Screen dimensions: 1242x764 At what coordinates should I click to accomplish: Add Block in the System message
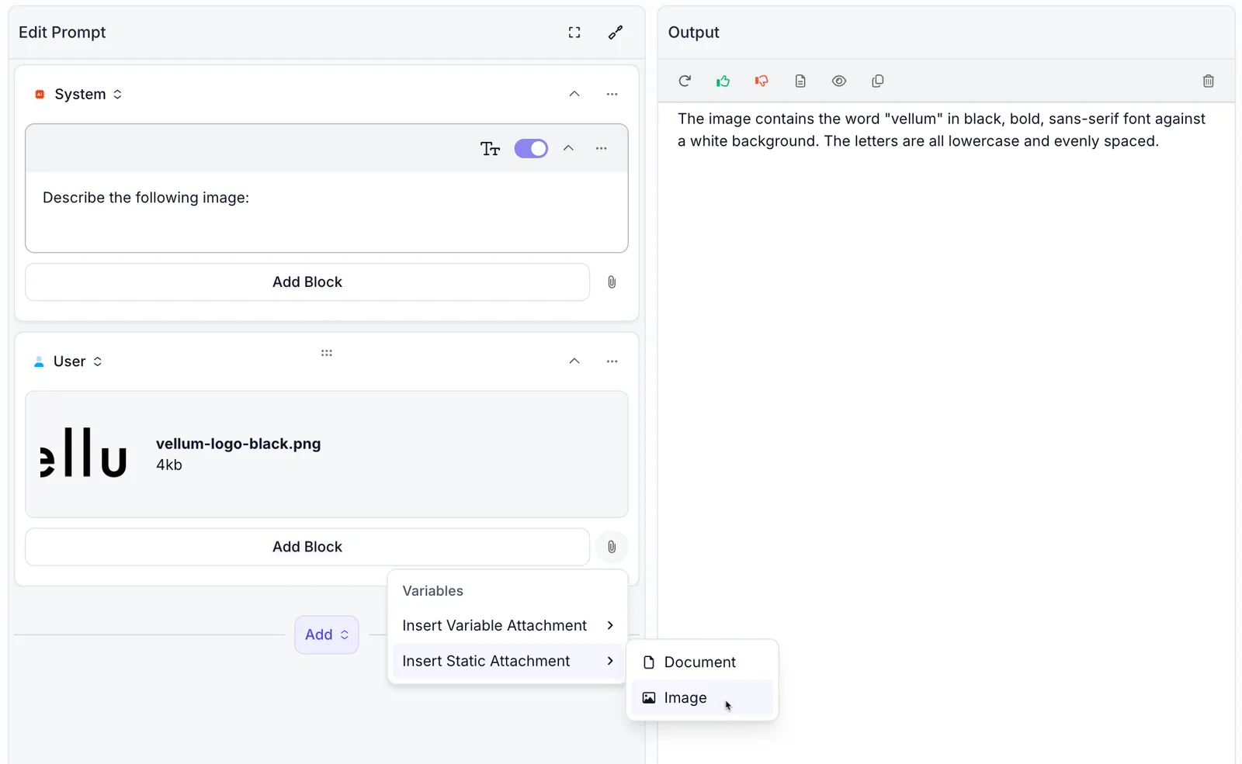click(x=307, y=282)
